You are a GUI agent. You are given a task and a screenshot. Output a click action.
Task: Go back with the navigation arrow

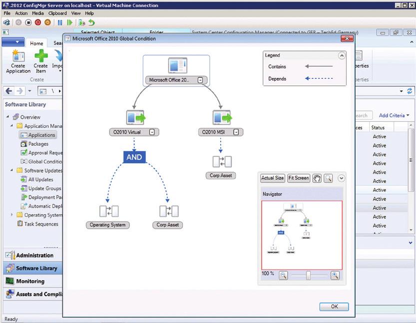(9, 91)
